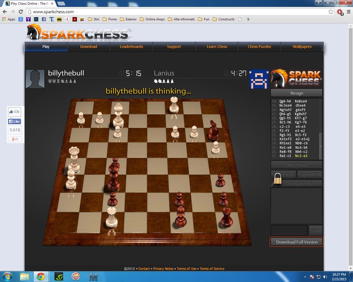Select move Qg4-h4 in move list
The width and height of the screenshot is (353, 282).
pyautogui.click(x=285, y=101)
